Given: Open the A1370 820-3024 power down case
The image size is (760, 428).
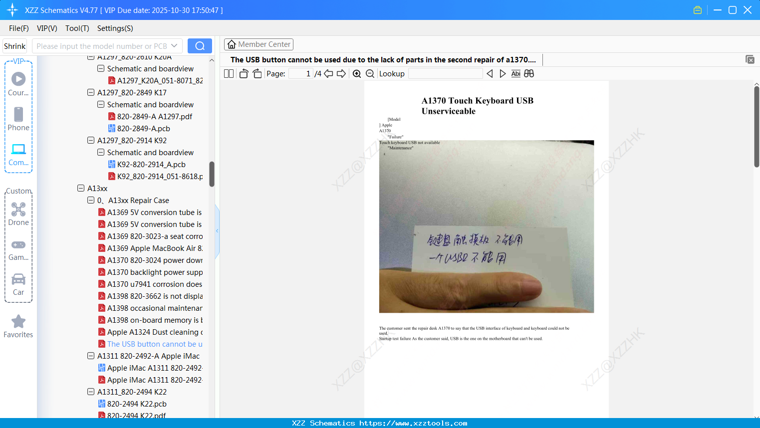Looking at the screenshot, I should (x=151, y=260).
